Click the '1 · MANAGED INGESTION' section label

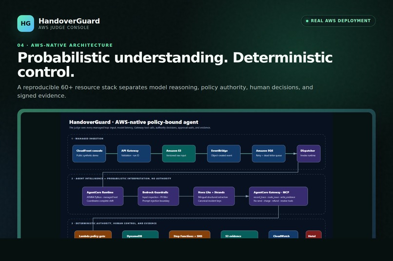pos(87,139)
